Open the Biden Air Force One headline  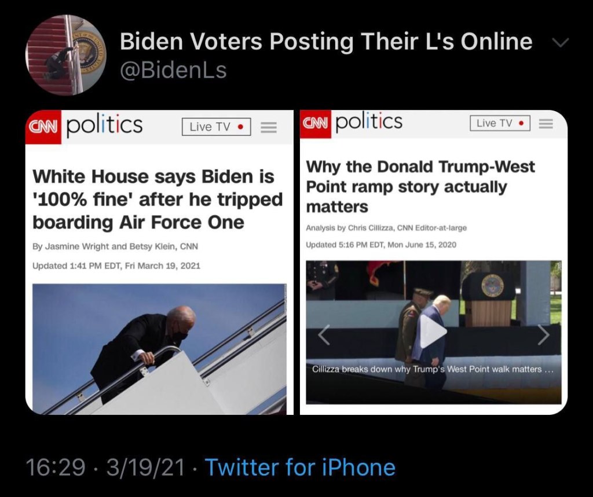(158, 199)
